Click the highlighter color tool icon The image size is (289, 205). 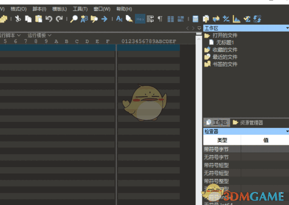pyautogui.click(x=129, y=19)
